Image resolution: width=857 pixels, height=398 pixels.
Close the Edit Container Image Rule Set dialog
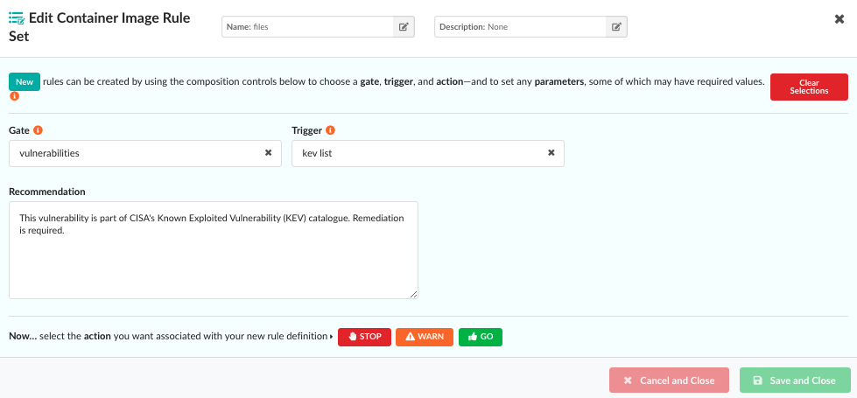(x=839, y=19)
